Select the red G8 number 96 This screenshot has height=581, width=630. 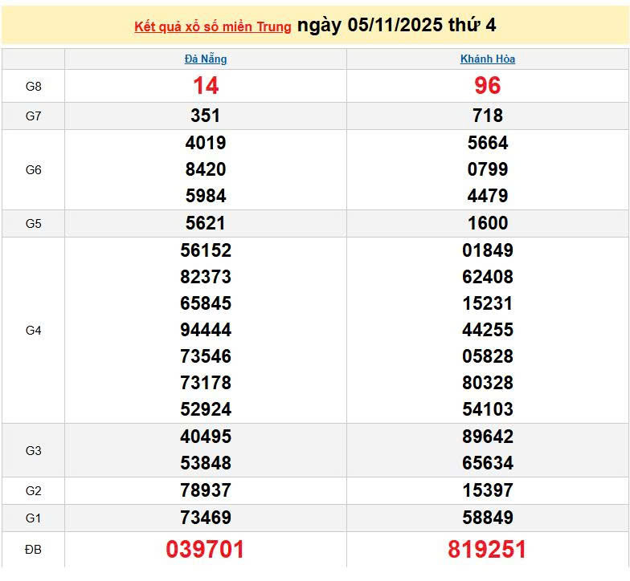pos(488,86)
